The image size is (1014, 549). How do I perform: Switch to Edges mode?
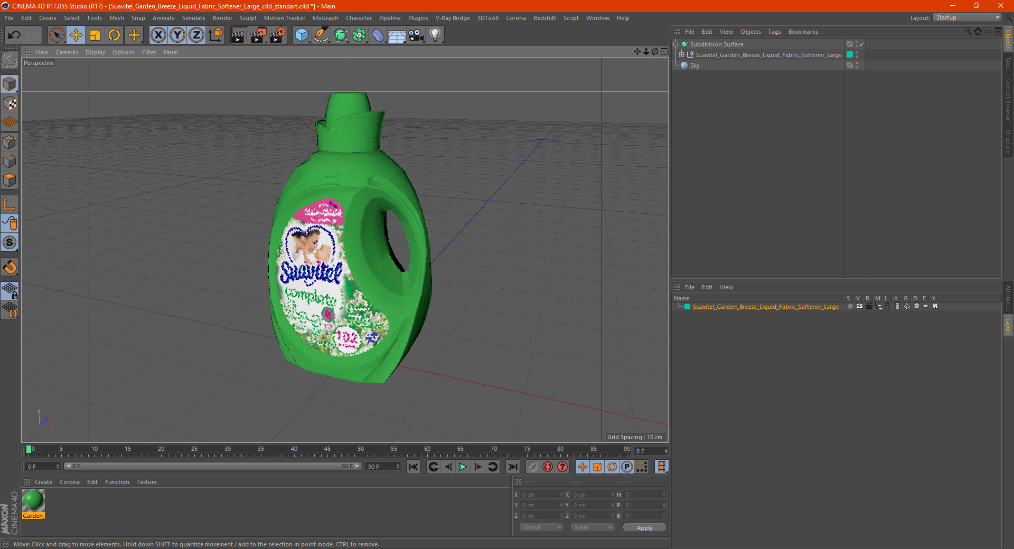pyautogui.click(x=10, y=161)
